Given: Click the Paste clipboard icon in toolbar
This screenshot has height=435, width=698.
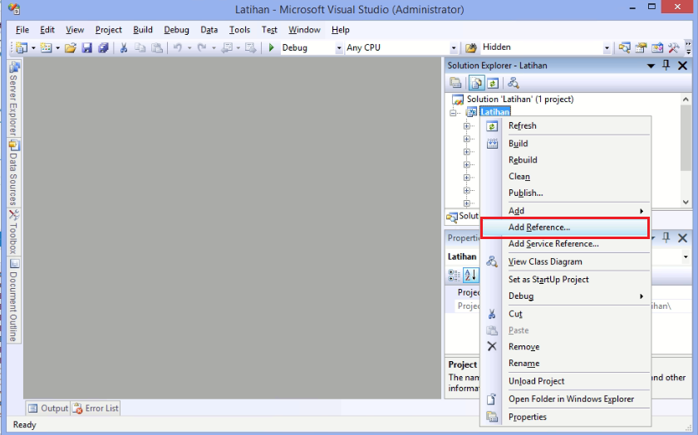Looking at the screenshot, I should tap(157, 47).
